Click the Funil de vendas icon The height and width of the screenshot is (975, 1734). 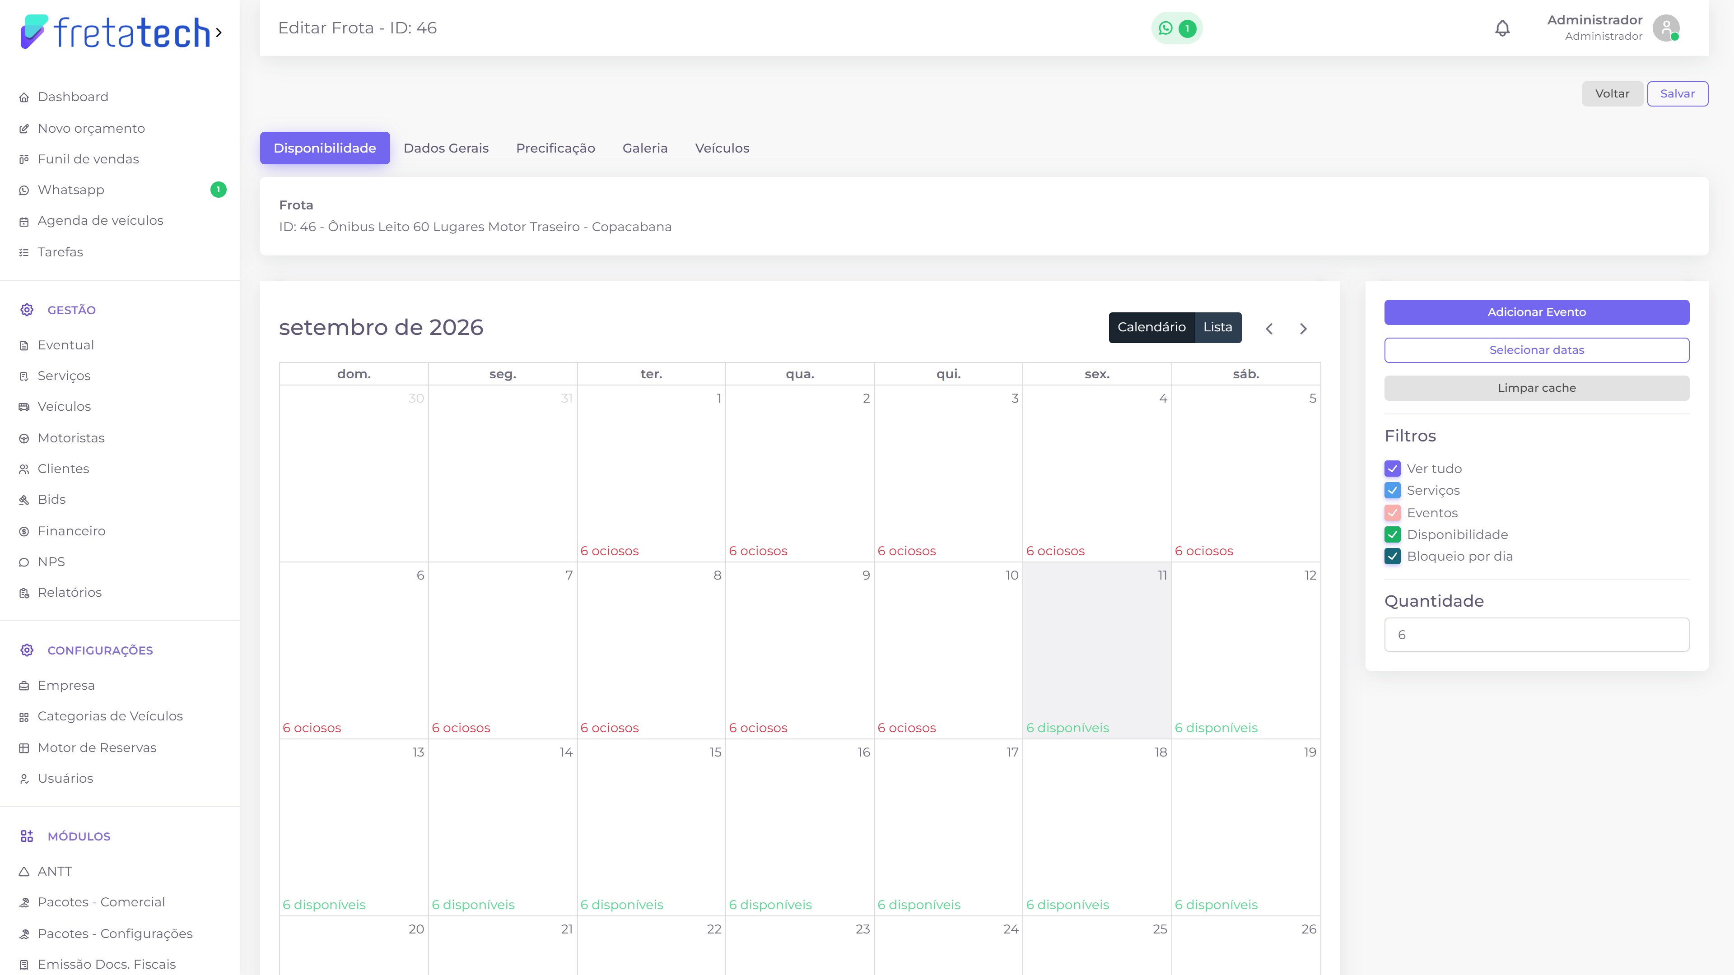[24, 159]
